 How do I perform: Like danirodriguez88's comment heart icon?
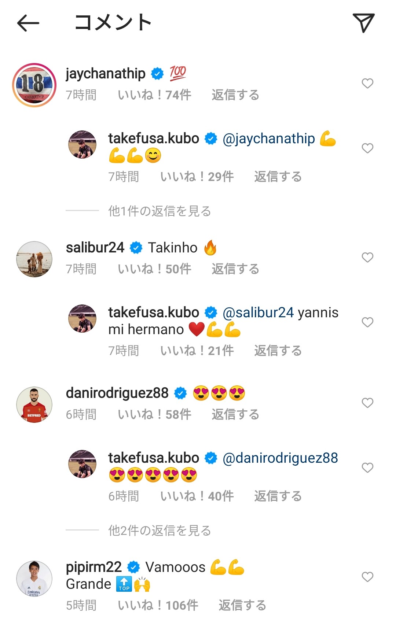click(x=367, y=403)
